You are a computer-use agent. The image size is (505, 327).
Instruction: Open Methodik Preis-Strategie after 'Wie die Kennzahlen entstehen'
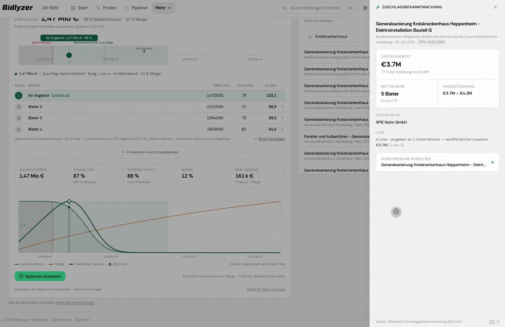75,303
